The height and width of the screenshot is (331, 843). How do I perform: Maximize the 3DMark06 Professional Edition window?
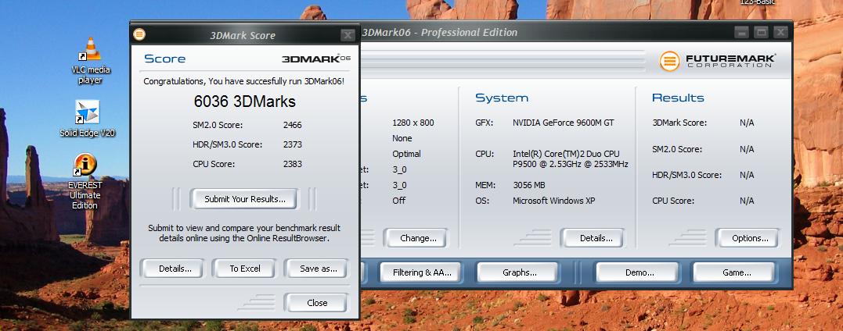(761, 32)
